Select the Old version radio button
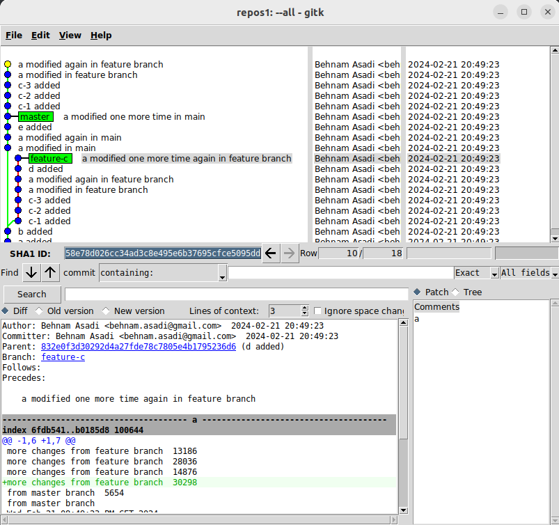The height and width of the screenshot is (525, 559). [x=39, y=311]
